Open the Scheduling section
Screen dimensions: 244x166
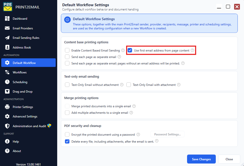28,82
